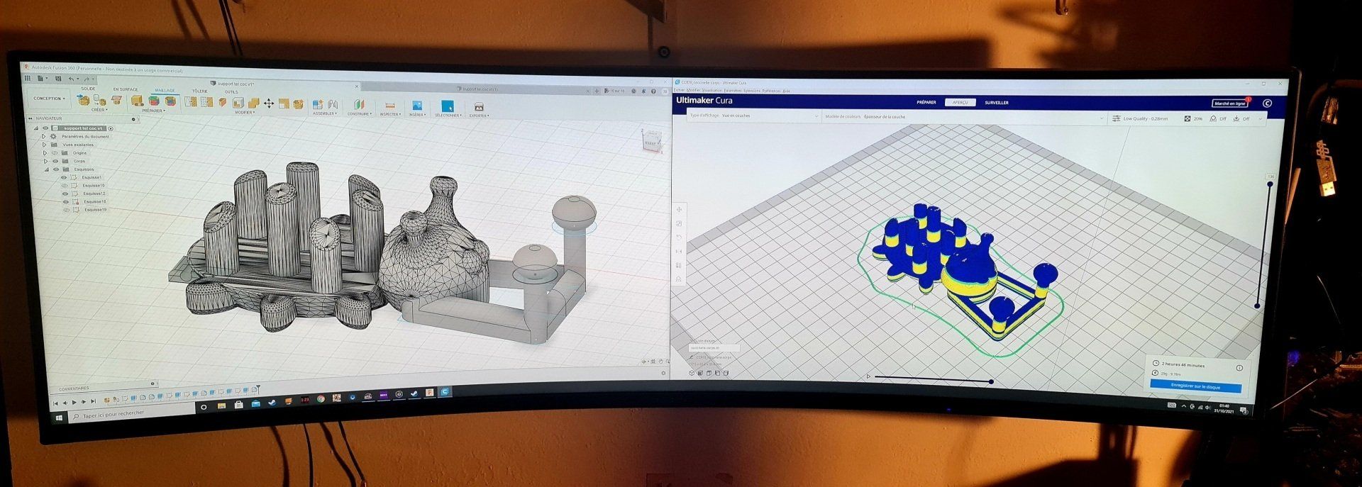The width and height of the screenshot is (1362, 487).
Task: Click the first Créer mesh insert icon
Action: 84,100
